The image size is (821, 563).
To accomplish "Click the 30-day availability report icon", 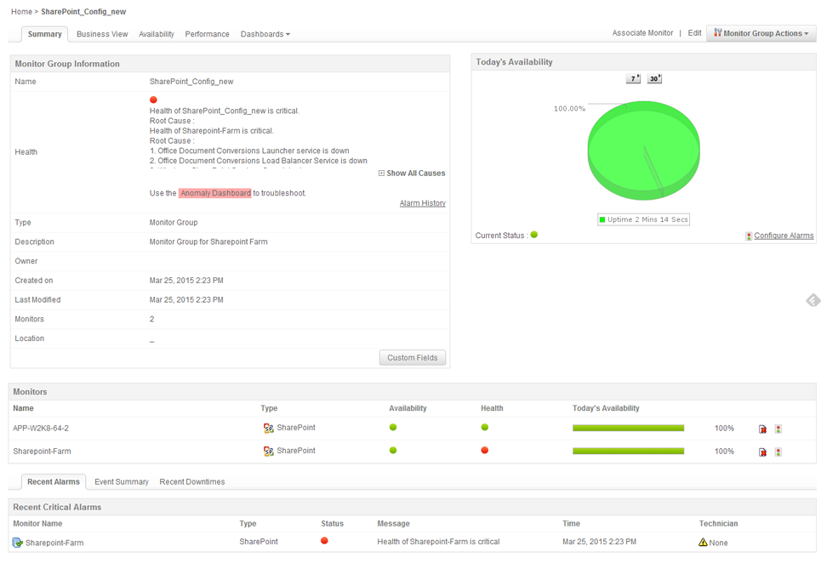I will 654,78.
